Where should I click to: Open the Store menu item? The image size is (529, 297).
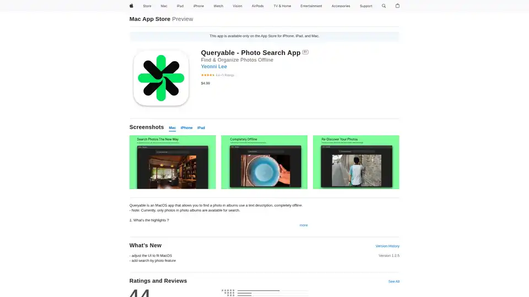(147, 6)
